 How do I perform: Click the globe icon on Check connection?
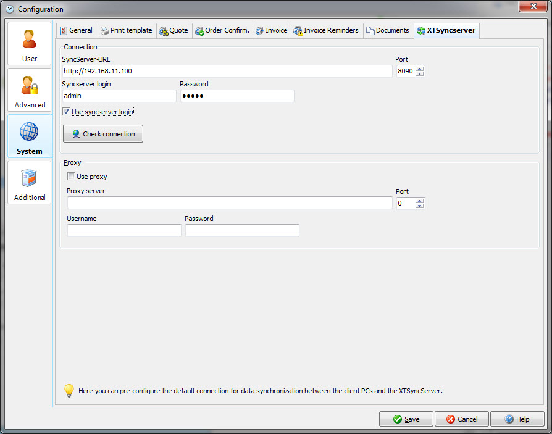click(75, 133)
